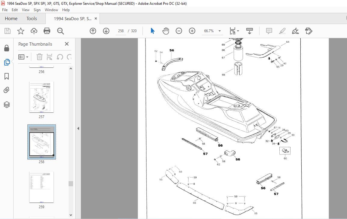This screenshot has width=347, height=219.
Task: Open the File menu
Action: point(5,10)
